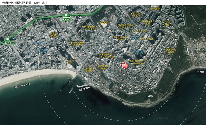Click the 2KM distance label
Image resolution: width=206 pixels, height=125 pixels.
(x=57, y=48)
